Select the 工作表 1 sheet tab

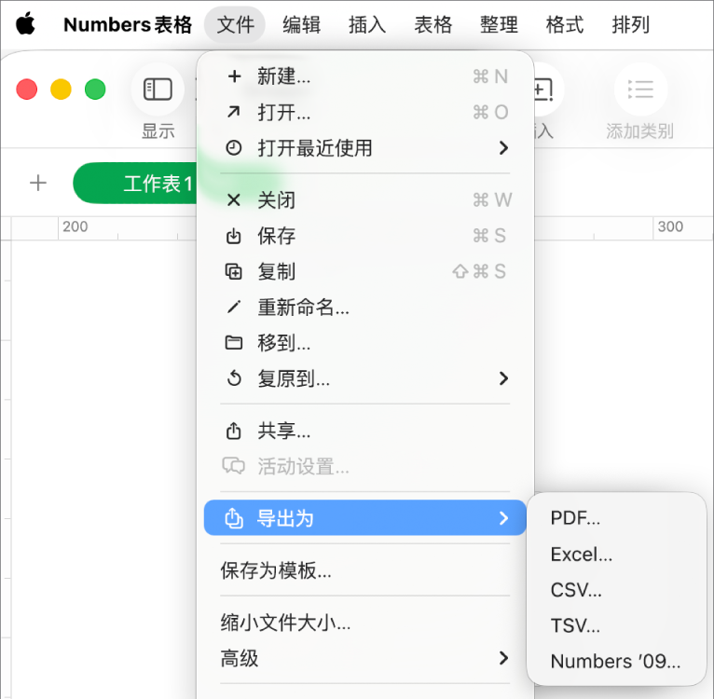click(x=137, y=183)
